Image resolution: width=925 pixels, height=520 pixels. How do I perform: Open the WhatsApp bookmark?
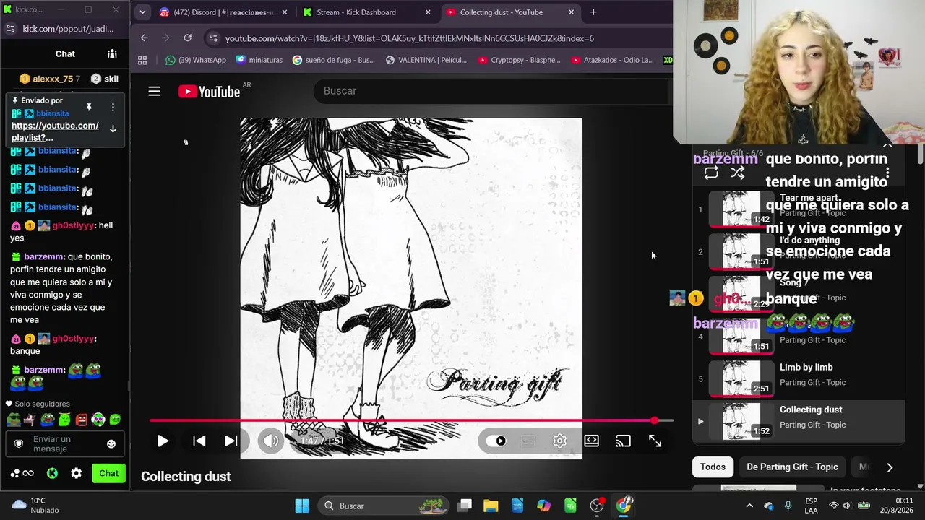[x=196, y=60]
